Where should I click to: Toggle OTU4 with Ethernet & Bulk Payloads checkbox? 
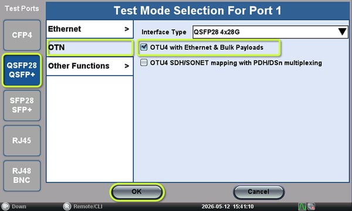144,47
